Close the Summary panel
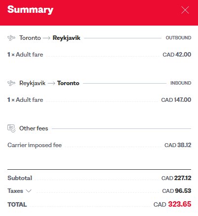Screen dimensions: 198x216 pos(185,10)
